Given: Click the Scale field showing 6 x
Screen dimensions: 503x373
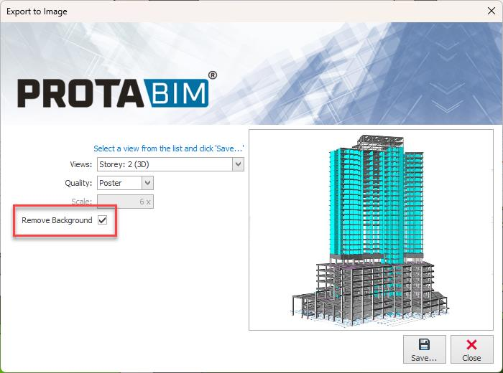Looking at the screenshot, I should pos(124,202).
